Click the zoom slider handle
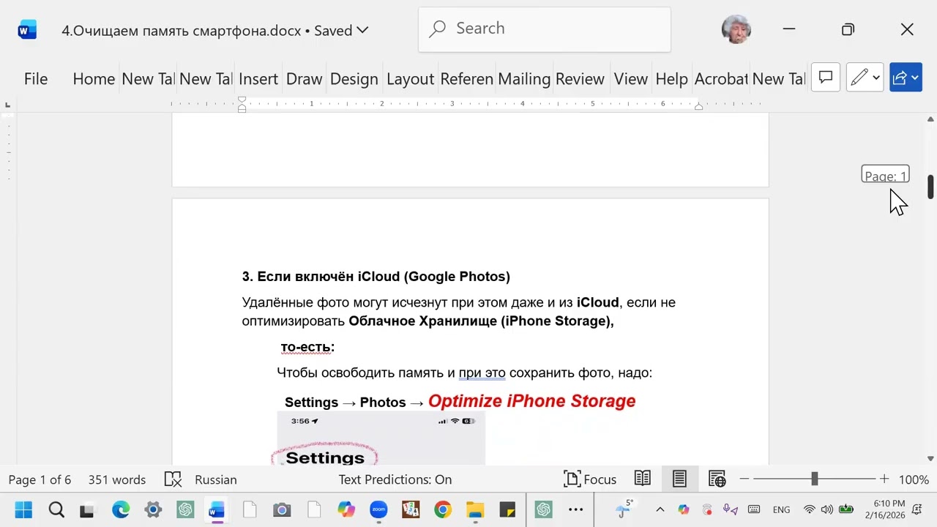This screenshot has height=527, width=937. [x=814, y=479]
